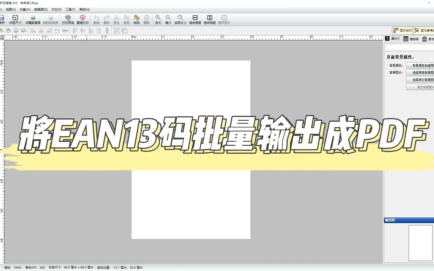
Task: Redo the last action
Action: pyautogui.click(x=106, y=19)
